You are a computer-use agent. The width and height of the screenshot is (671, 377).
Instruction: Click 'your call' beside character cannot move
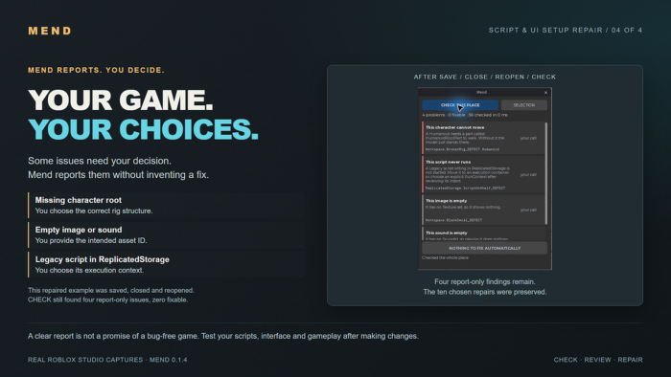pos(528,138)
